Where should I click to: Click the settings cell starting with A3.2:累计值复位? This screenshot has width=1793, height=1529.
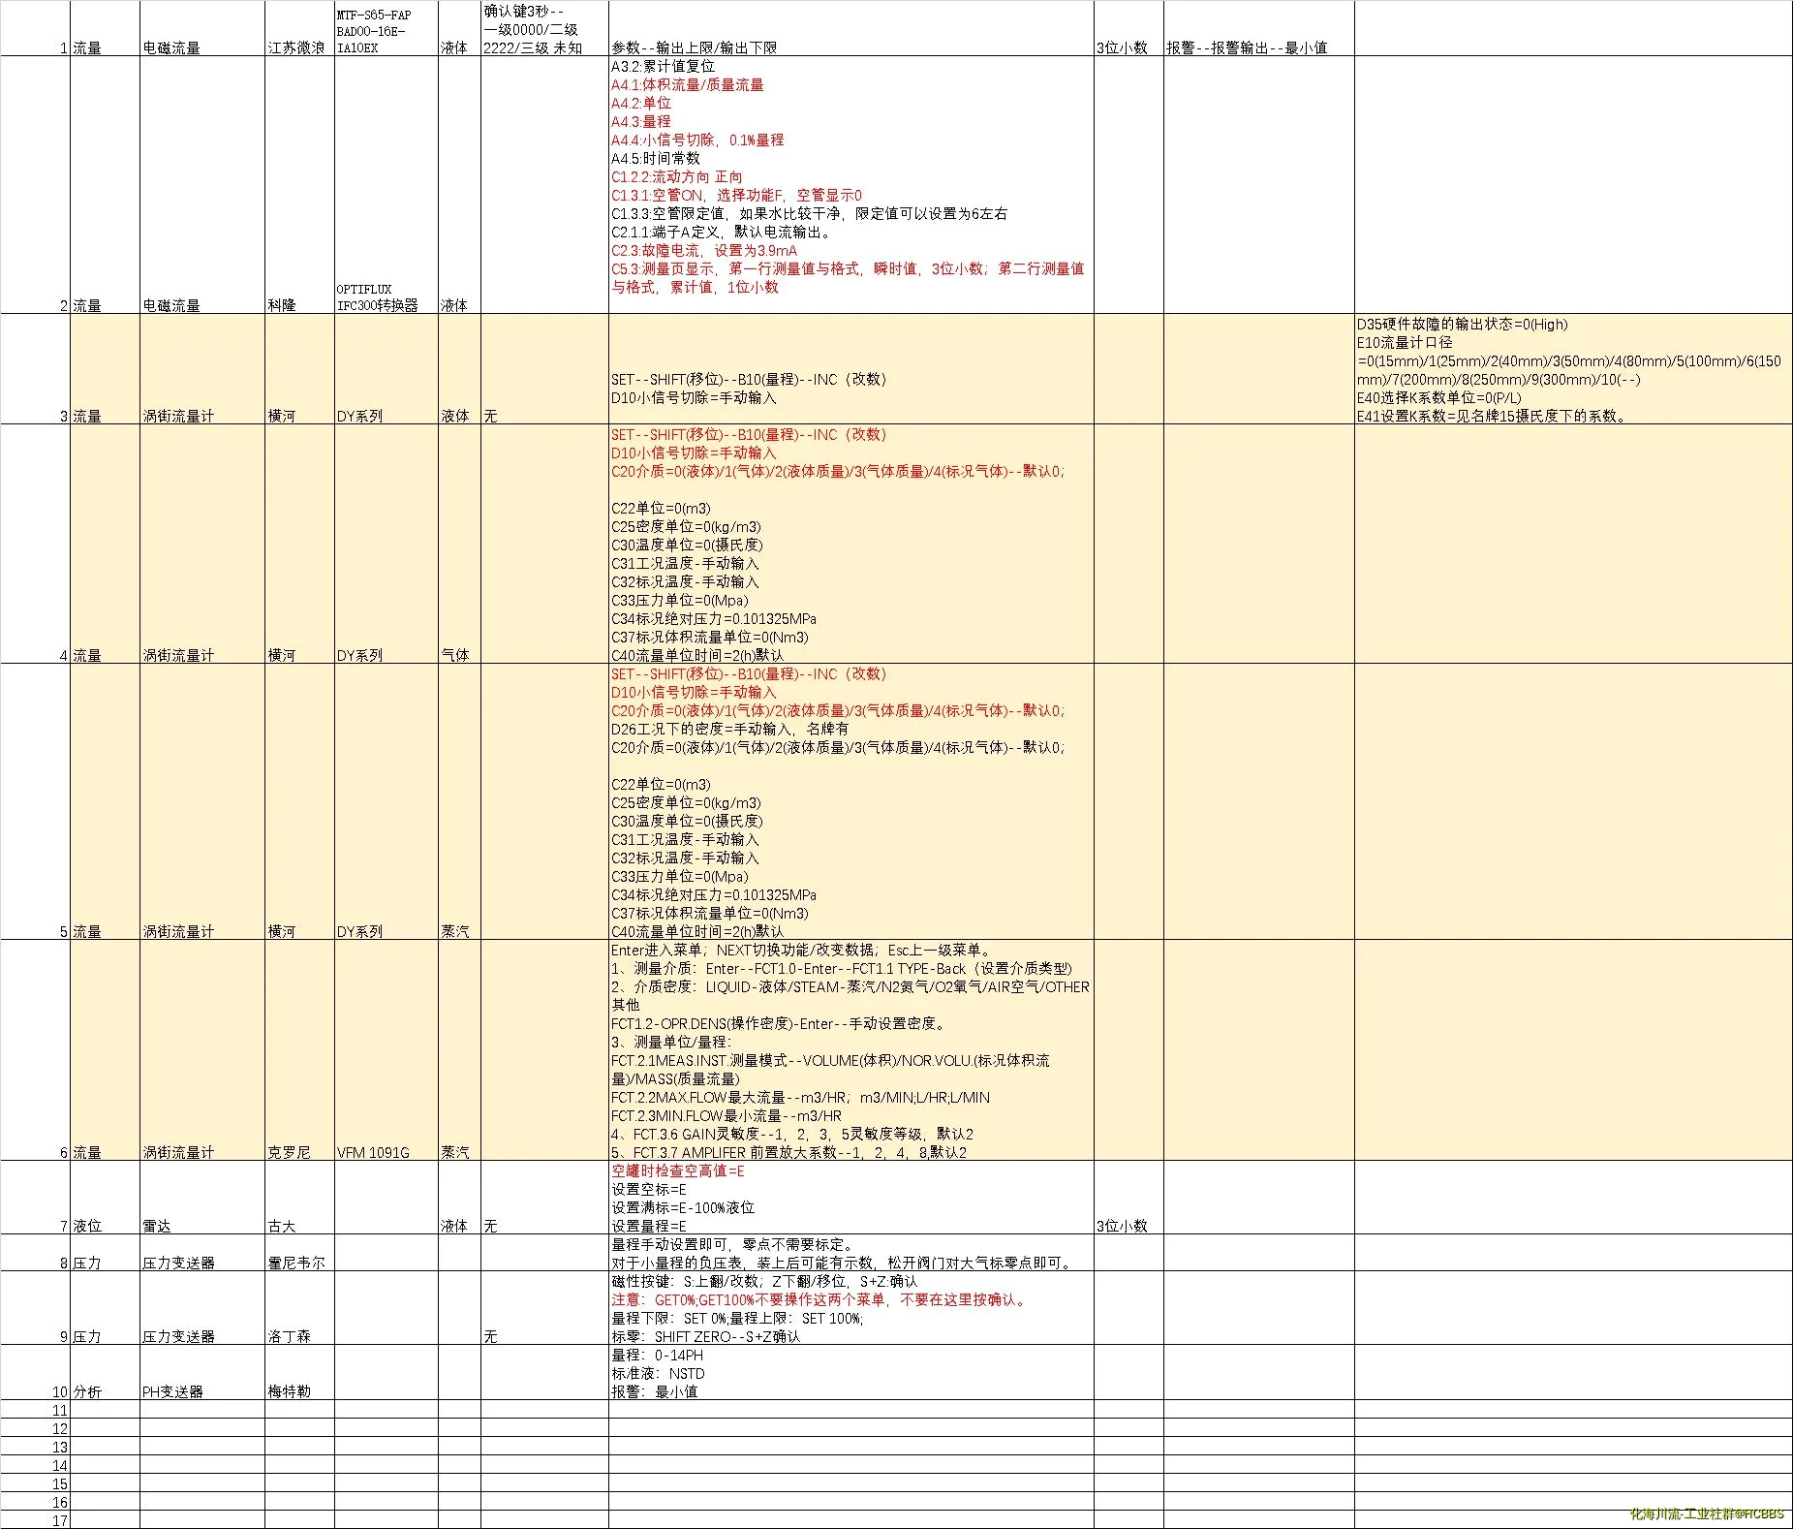click(x=851, y=185)
